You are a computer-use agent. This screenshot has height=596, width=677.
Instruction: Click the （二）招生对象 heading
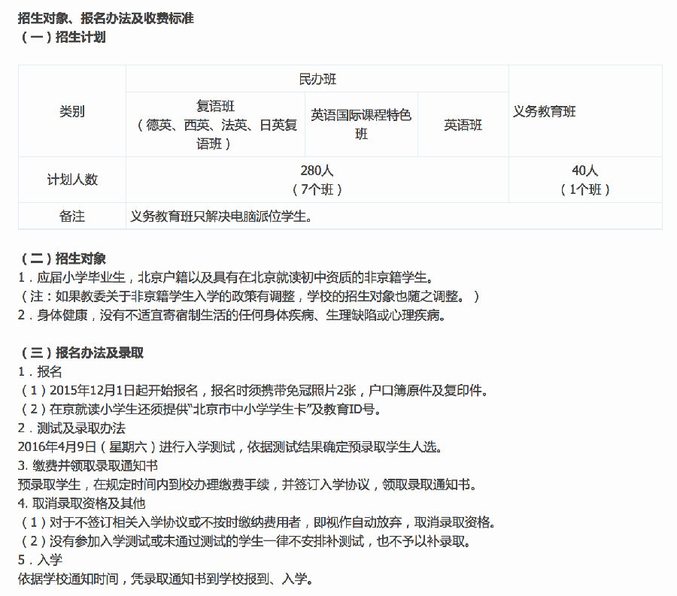pyautogui.click(x=62, y=259)
